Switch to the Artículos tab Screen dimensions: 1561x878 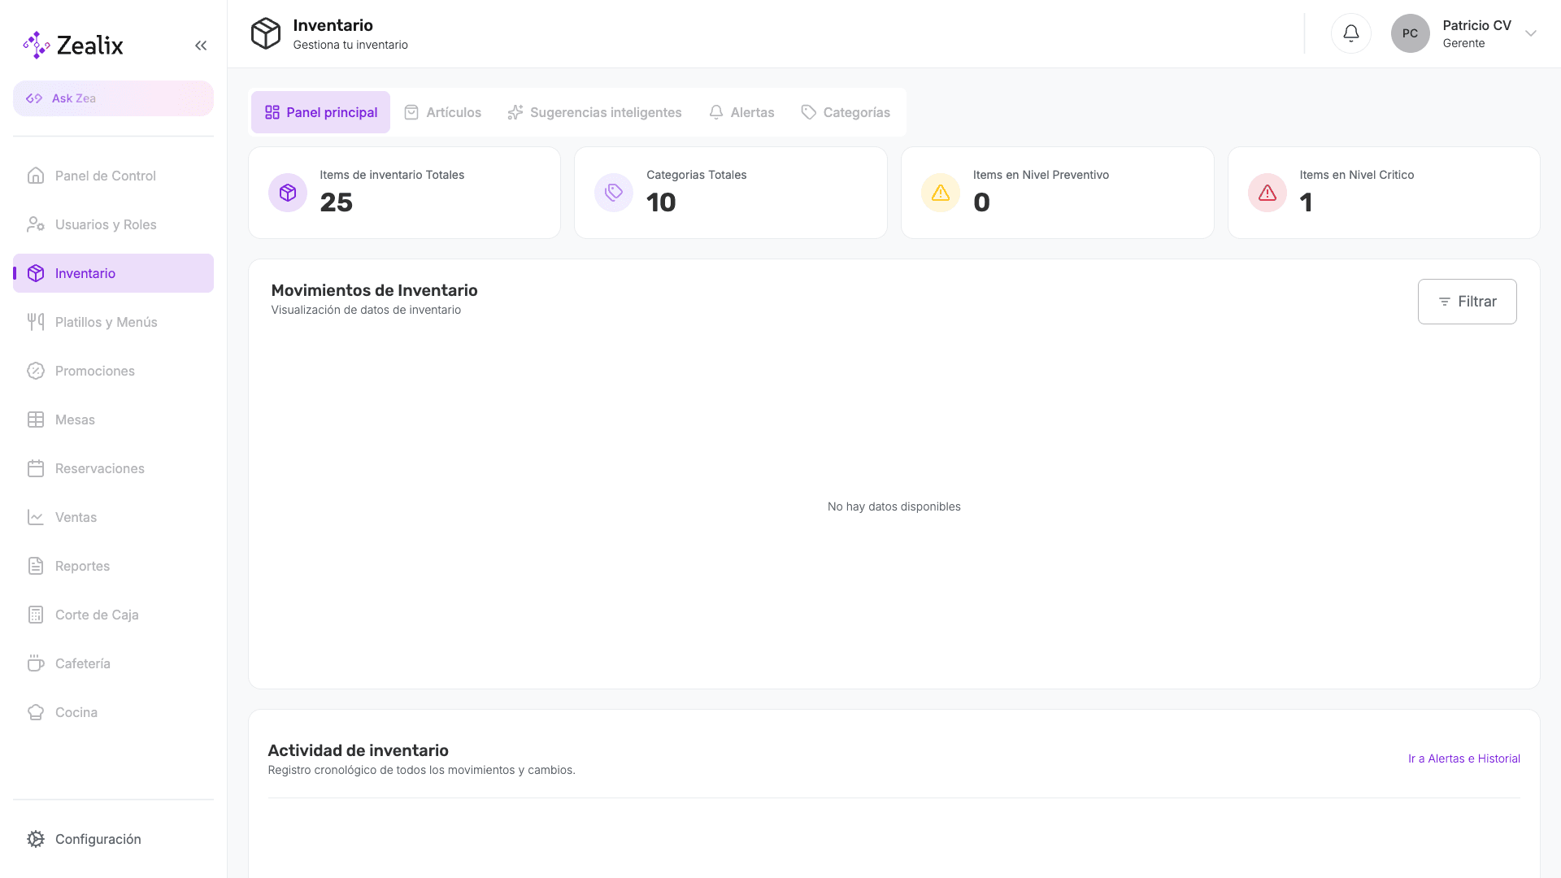pos(442,112)
